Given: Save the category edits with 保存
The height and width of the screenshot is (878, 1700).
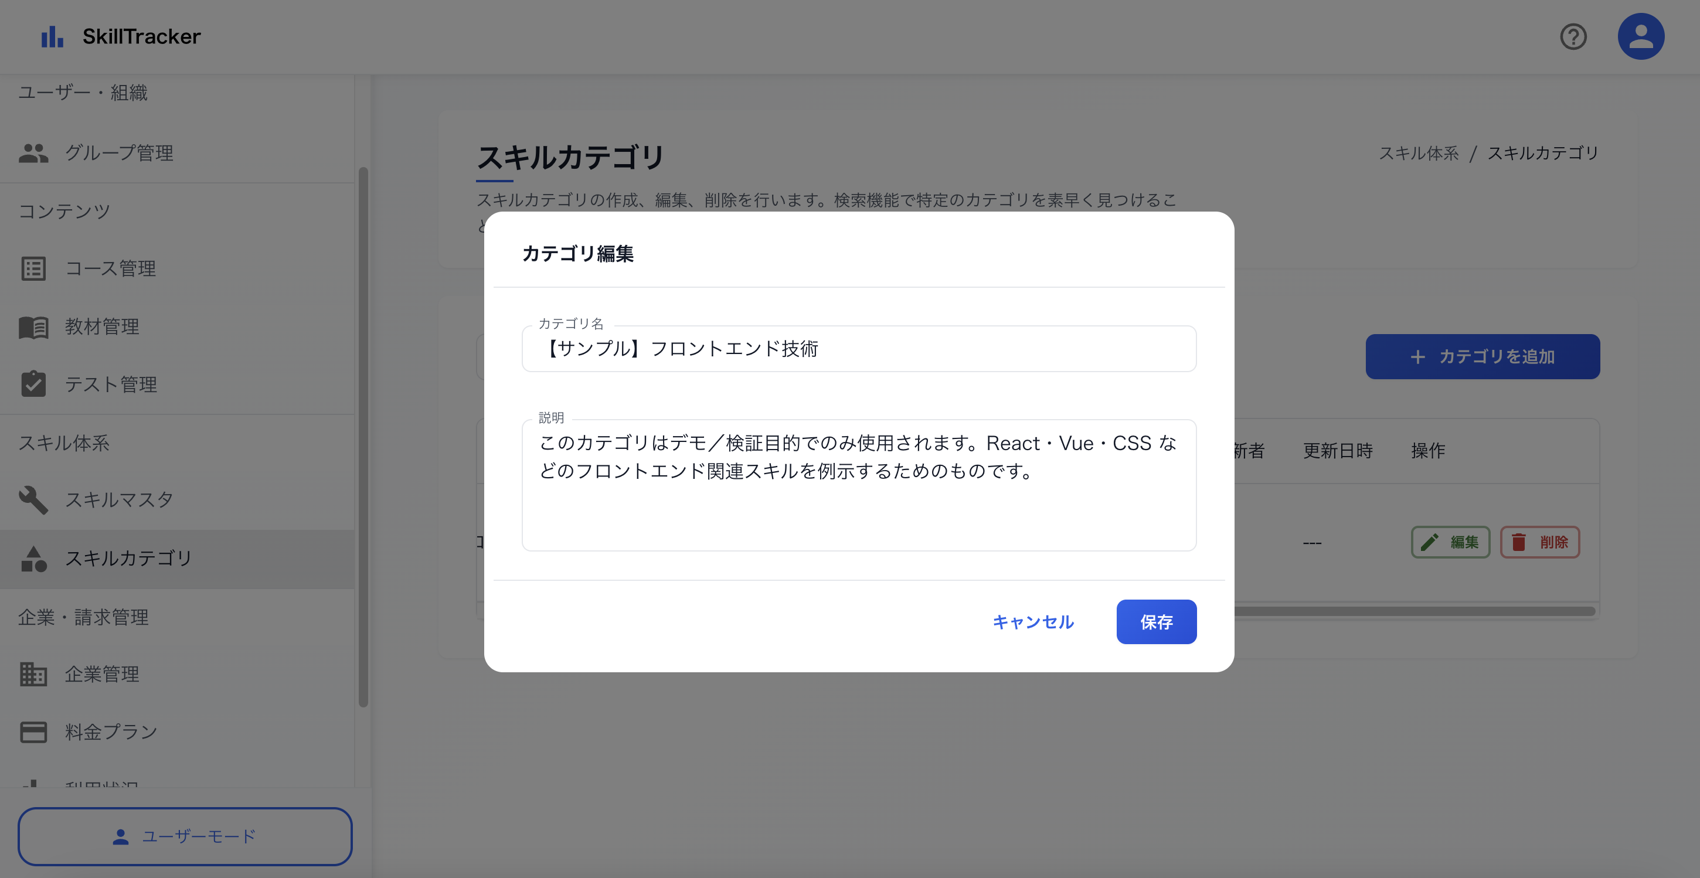Looking at the screenshot, I should click(x=1156, y=621).
